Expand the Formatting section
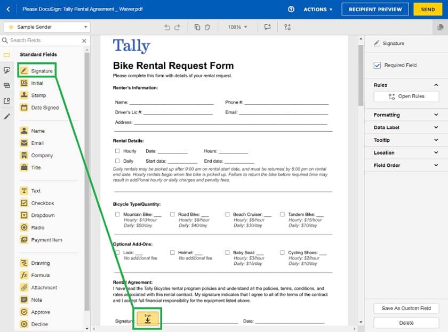 406,115
